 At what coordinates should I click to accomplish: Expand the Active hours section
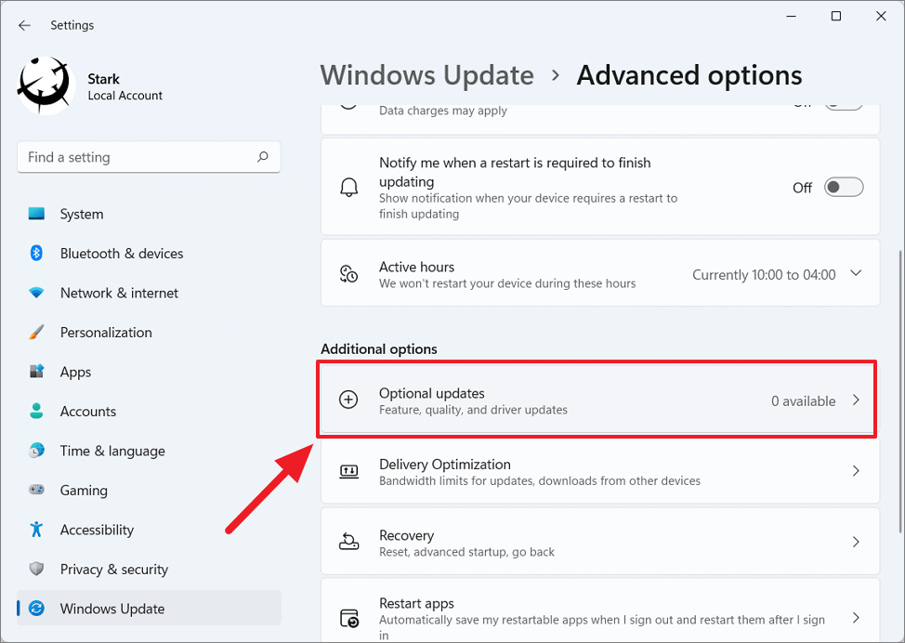[855, 272]
